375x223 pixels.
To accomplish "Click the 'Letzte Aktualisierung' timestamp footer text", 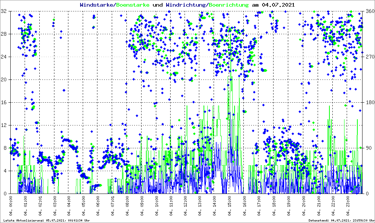I will [47, 220].
